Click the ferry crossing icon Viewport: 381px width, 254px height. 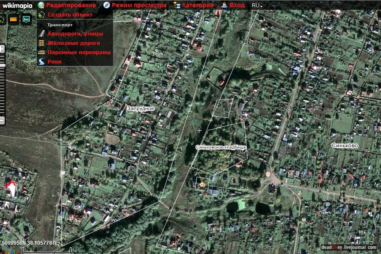click(42, 52)
